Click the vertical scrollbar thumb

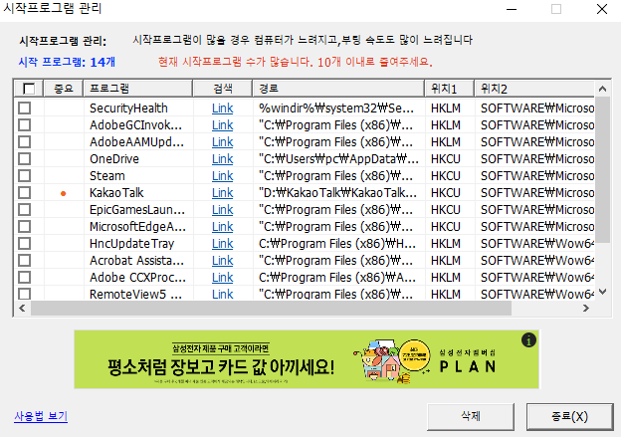[x=602, y=169]
